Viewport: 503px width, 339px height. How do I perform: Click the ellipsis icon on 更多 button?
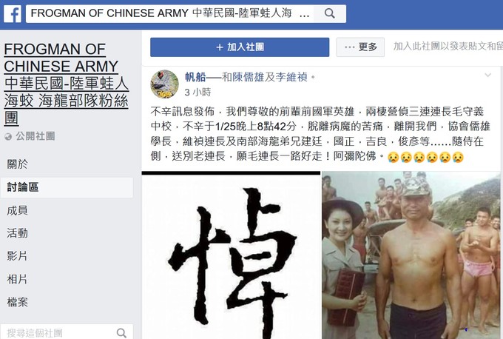(349, 47)
